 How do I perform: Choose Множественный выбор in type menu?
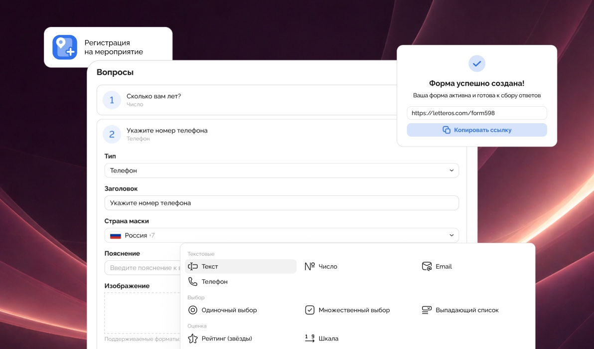347,310
